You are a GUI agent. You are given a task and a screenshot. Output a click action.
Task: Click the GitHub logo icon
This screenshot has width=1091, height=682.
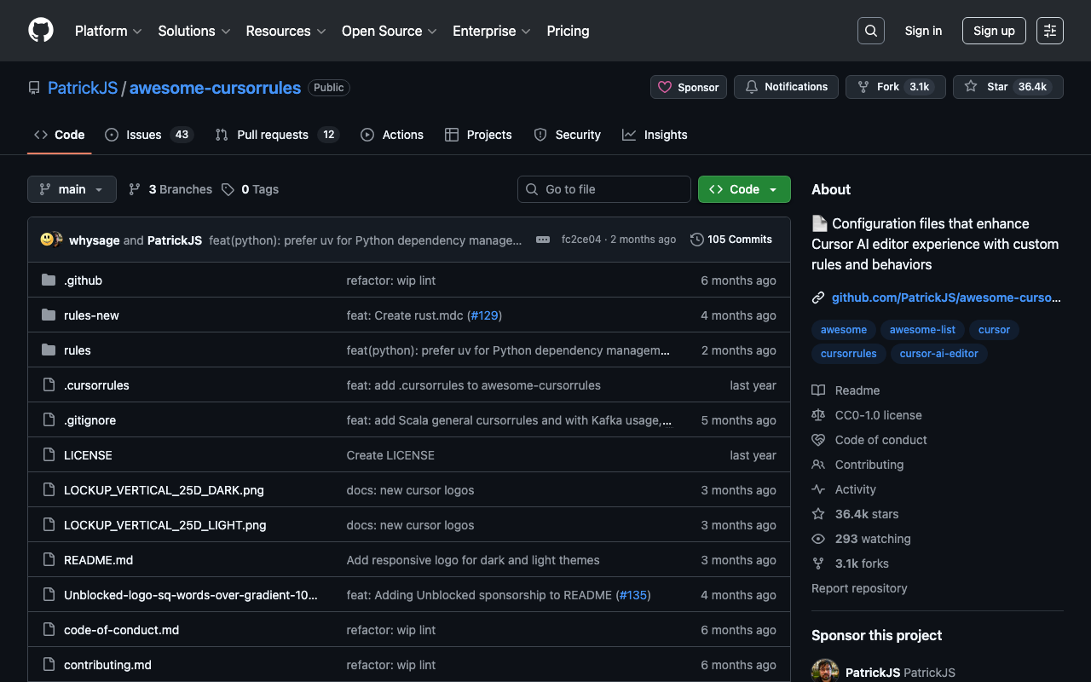click(41, 31)
